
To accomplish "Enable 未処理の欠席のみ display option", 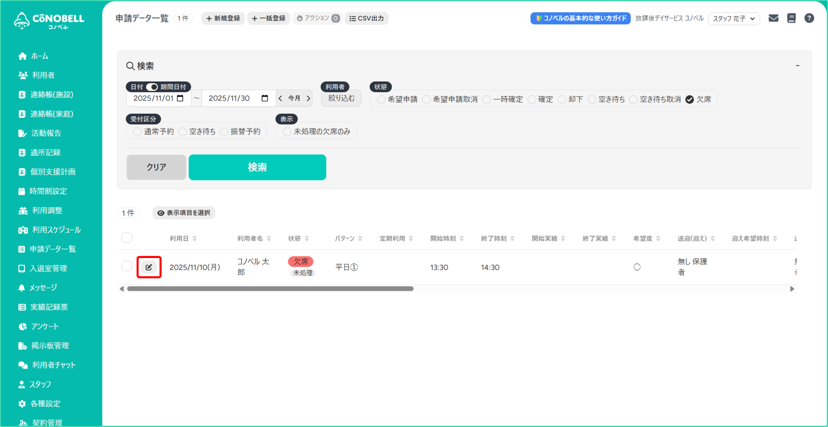I will pyautogui.click(x=287, y=132).
